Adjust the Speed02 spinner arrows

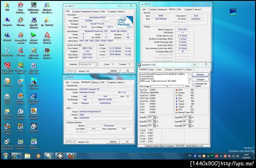point(154,122)
